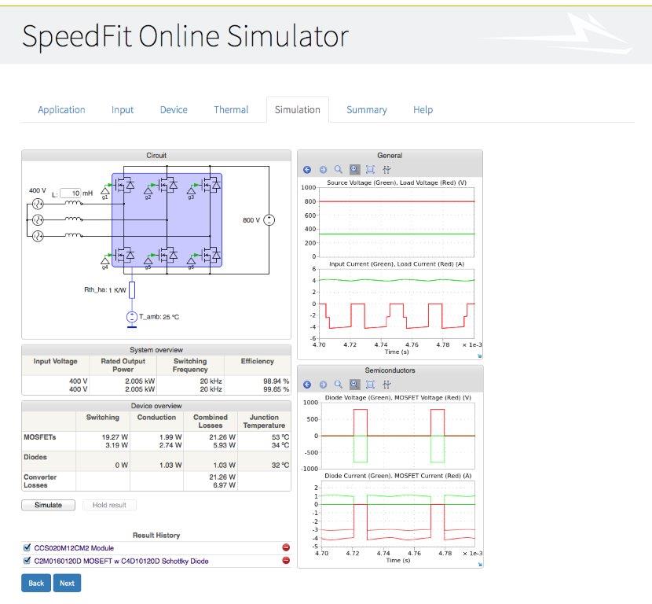This screenshot has width=652, height=604.
Task: Toggle highlighted constrained zoom in General scope
Action: point(354,169)
